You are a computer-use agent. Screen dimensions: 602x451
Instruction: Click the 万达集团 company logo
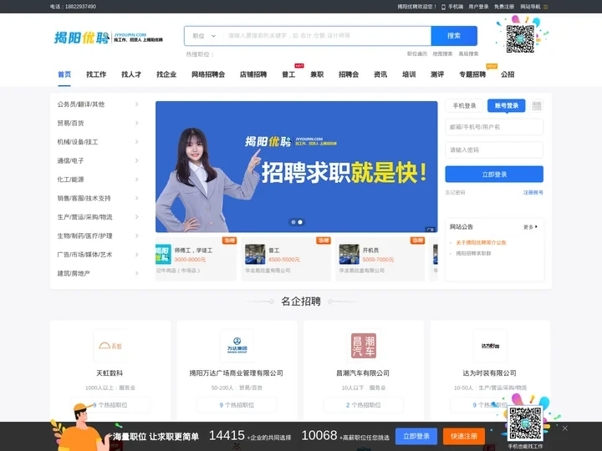(237, 346)
